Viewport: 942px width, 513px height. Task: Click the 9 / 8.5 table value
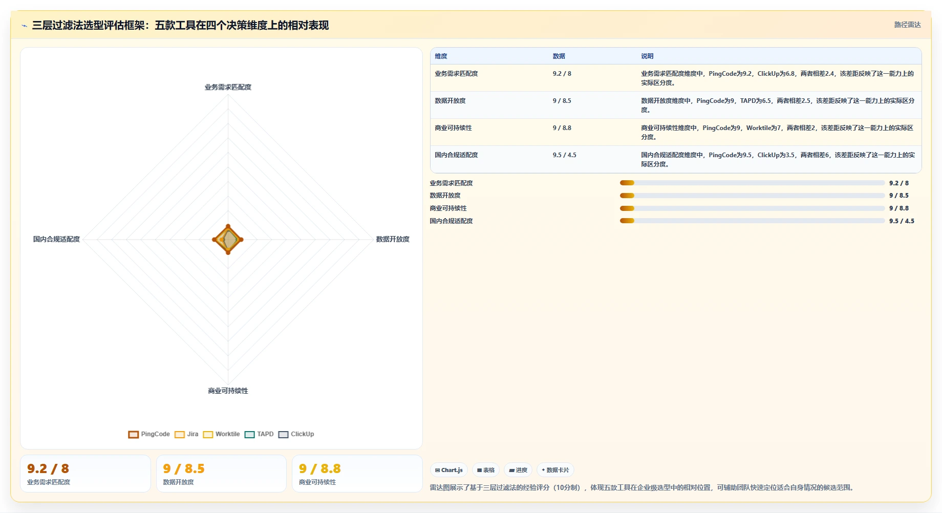[x=562, y=101]
